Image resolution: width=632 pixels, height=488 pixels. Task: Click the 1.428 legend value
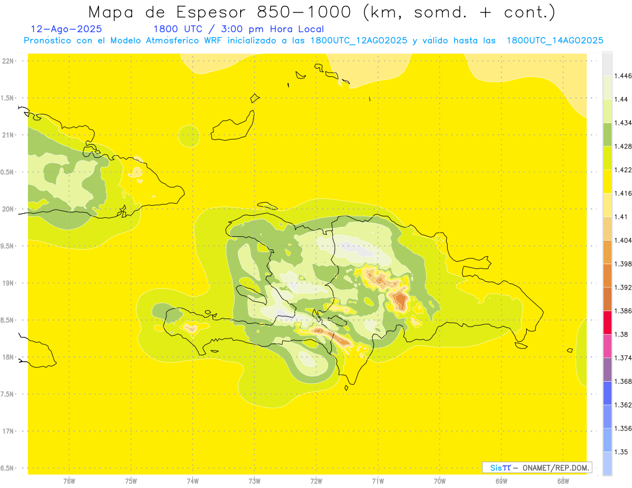coord(624,146)
